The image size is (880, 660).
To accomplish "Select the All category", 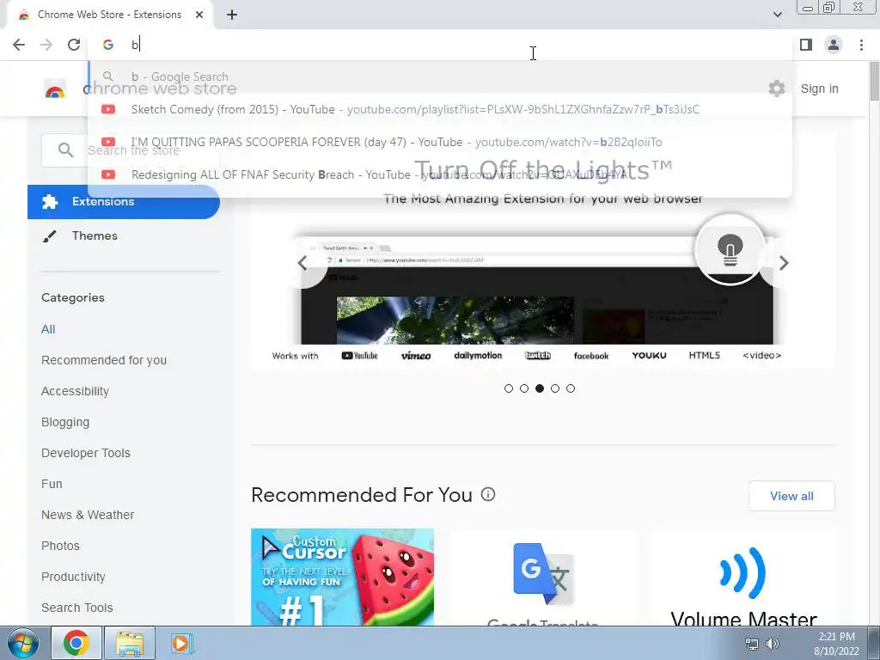I will pos(48,329).
